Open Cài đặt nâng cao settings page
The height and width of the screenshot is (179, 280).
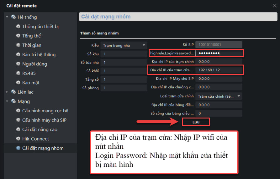pos(40,130)
